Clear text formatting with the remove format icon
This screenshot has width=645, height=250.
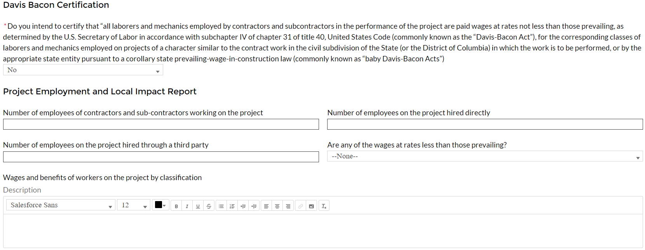324,206
